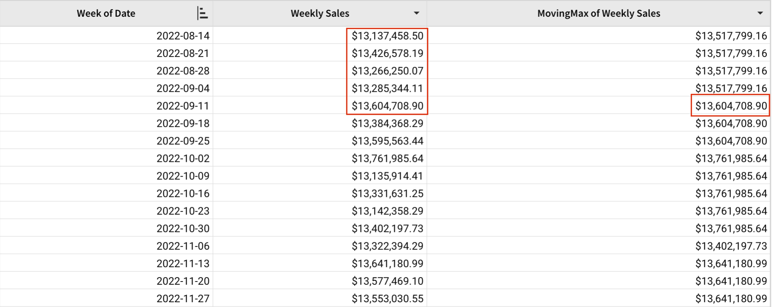
Task: Open the MovingMax of Weekly Sales column menu
Action: pyautogui.click(x=760, y=14)
